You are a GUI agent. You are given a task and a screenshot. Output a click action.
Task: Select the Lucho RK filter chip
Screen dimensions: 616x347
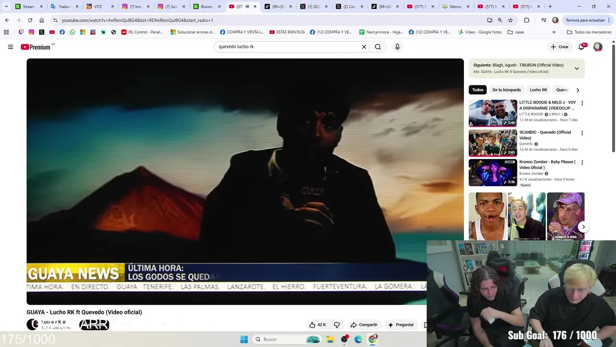pos(539,90)
